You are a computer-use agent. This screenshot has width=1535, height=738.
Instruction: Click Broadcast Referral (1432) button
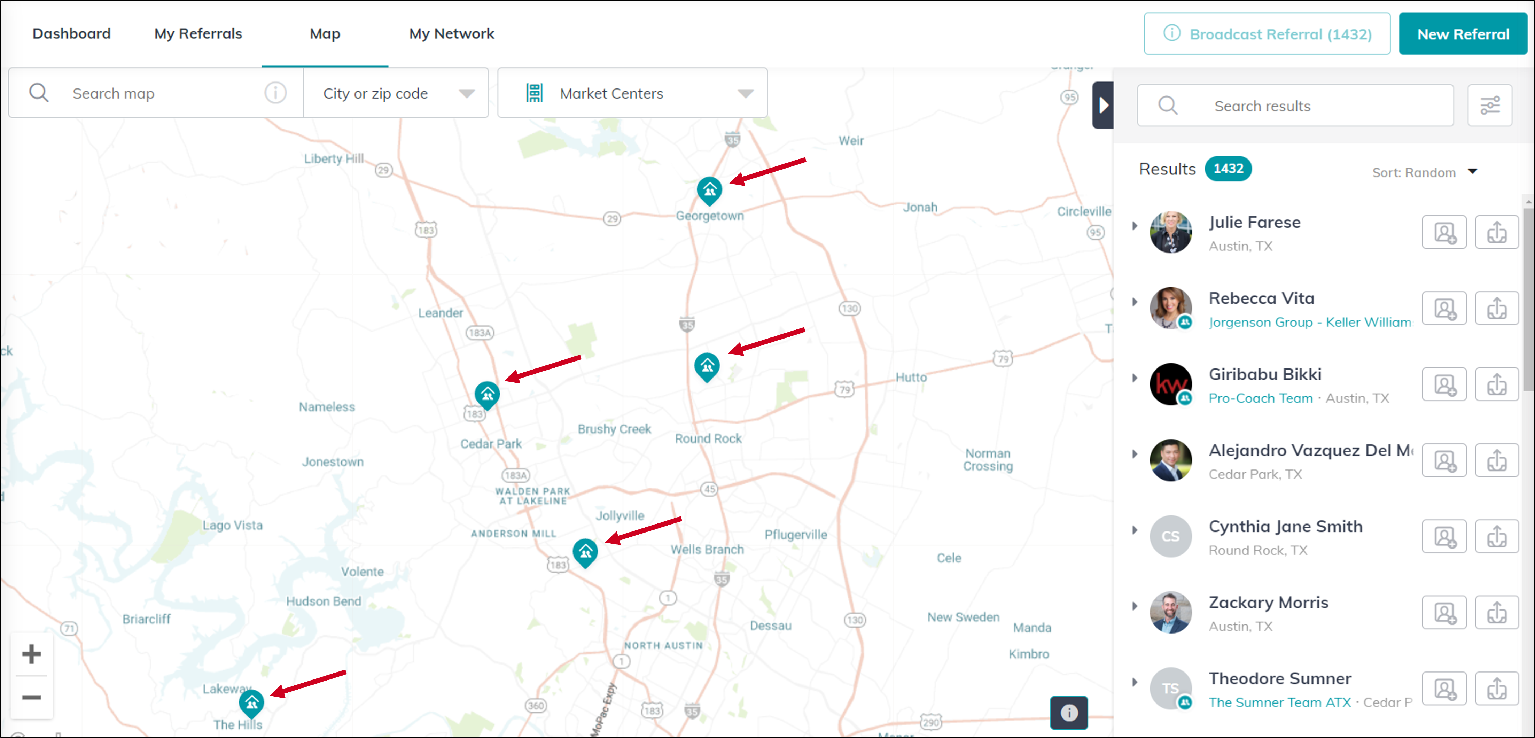pos(1267,34)
